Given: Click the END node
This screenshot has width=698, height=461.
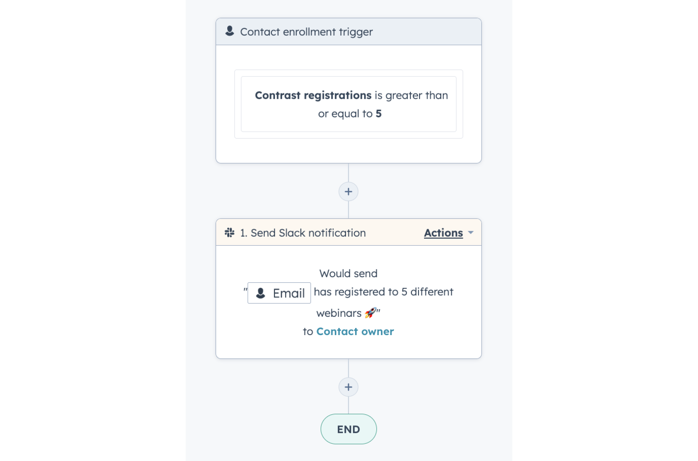Looking at the screenshot, I should pos(348,429).
